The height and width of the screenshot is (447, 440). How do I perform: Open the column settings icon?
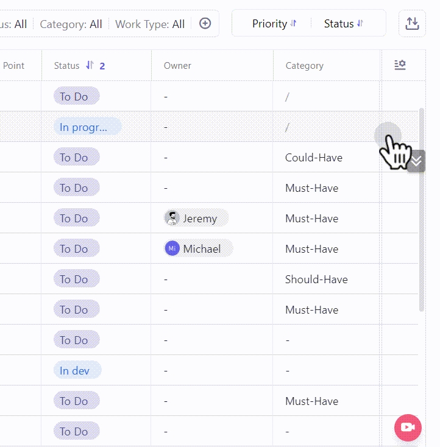pos(400,65)
